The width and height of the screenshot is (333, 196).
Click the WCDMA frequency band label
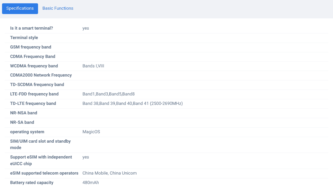pos(34,66)
